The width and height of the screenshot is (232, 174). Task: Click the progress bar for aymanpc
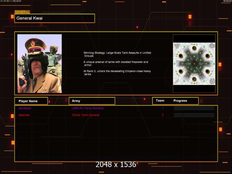[194, 108]
